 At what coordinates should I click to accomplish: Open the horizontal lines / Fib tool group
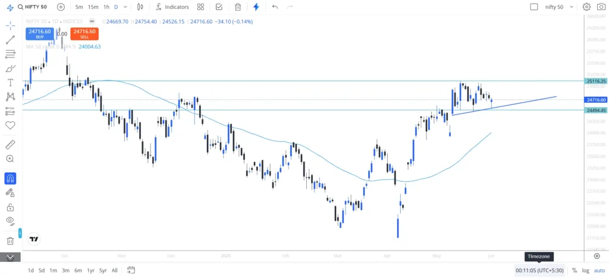[11, 54]
